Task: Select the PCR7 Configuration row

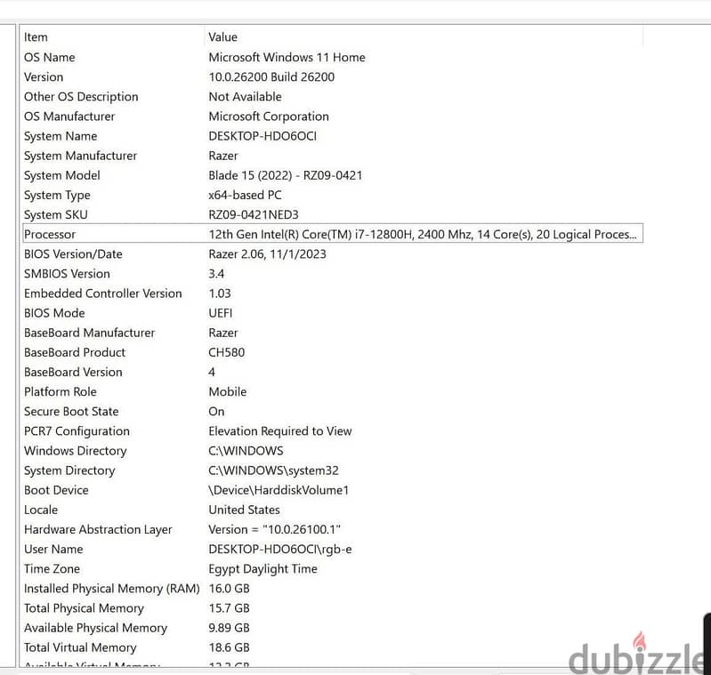Action: [x=333, y=431]
